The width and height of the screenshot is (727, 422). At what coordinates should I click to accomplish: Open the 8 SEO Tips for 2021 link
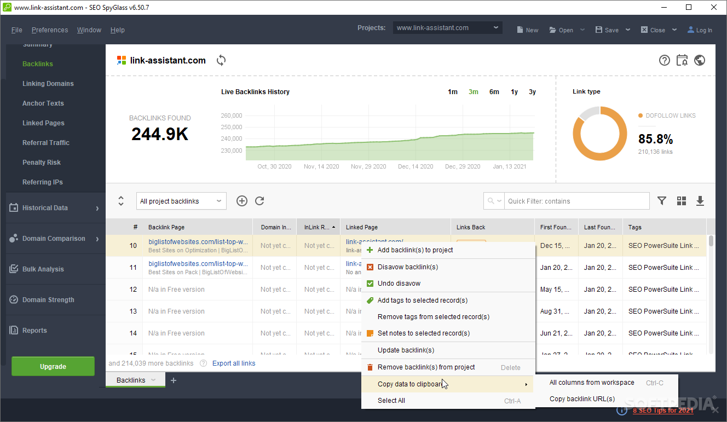[x=663, y=411]
